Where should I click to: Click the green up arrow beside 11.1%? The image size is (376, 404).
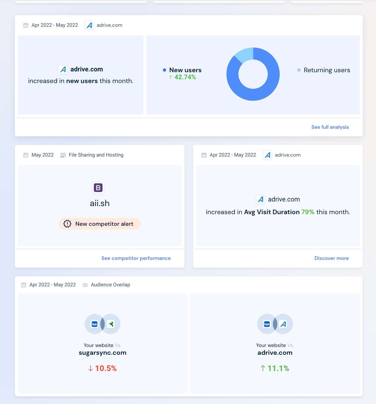click(x=263, y=368)
